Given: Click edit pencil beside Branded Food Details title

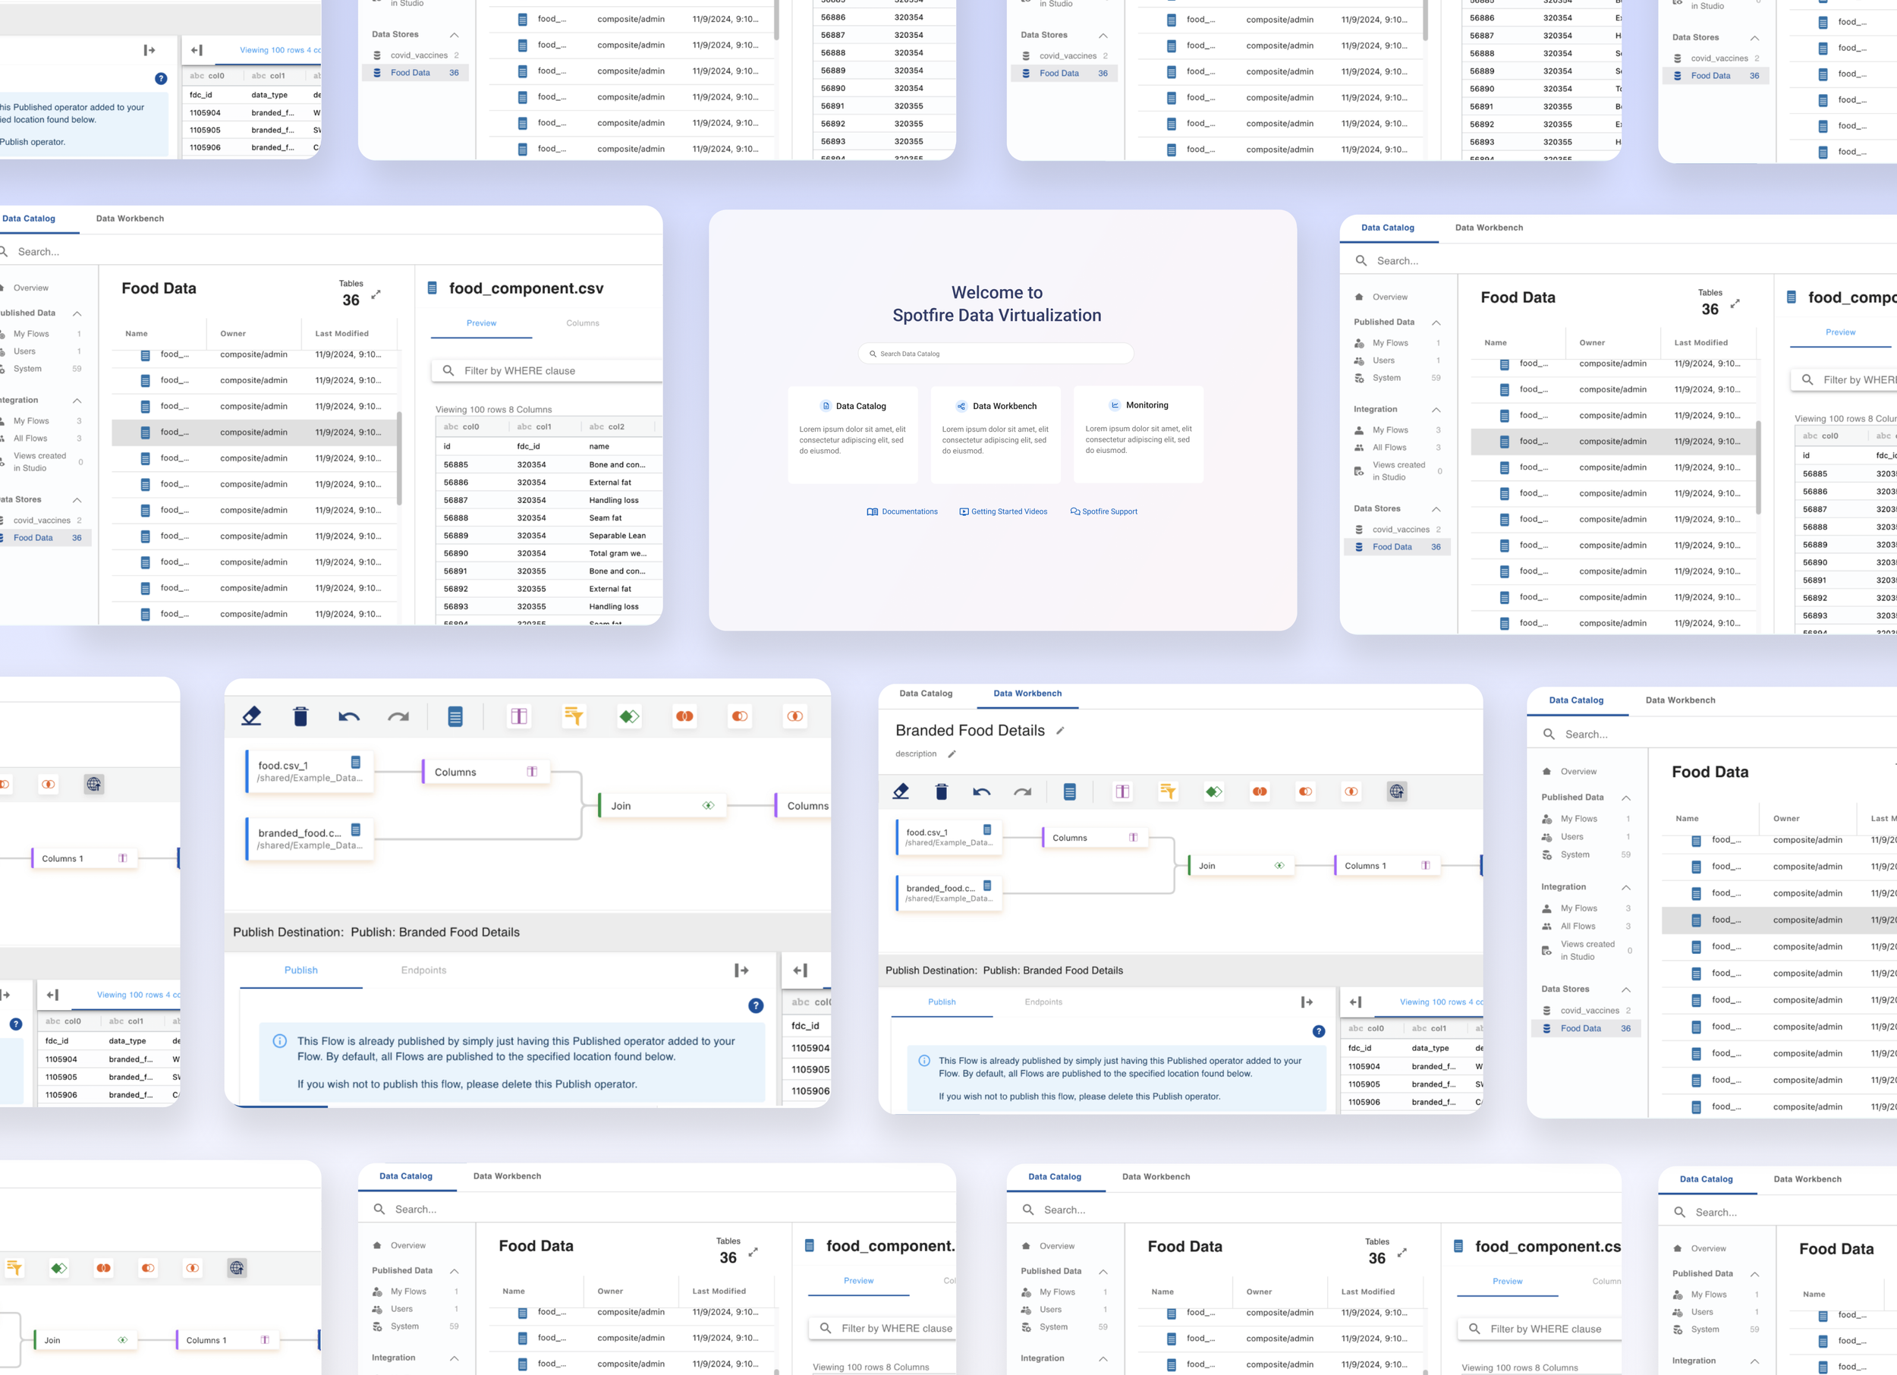Looking at the screenshot, I should pyautogui.click(x=1061, y=731).
